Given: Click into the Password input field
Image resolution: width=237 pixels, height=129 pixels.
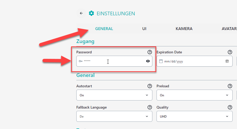Looking at the screenshot, I should pyautogui.click(x=114, y=61).
